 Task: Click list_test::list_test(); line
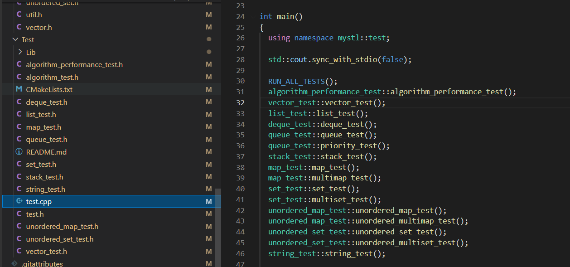pos(318,113)
